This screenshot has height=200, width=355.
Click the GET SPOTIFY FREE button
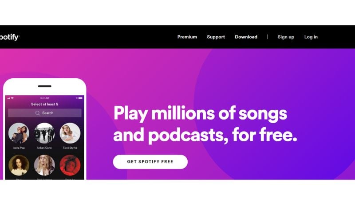pos(150,162)
